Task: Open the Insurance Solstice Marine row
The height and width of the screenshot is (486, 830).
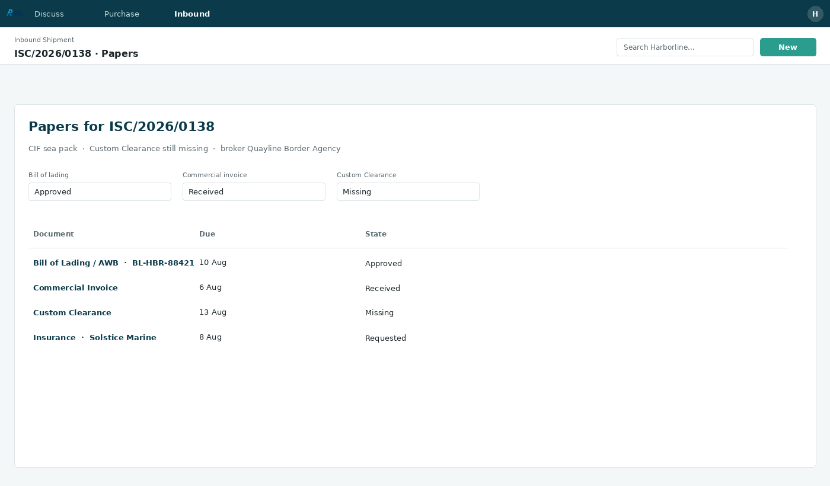Action: [408, 338]
